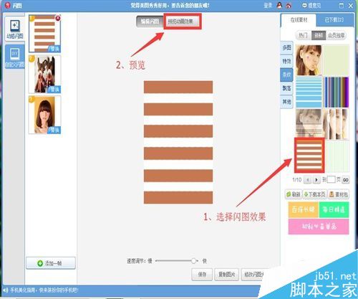Image resolution: width=358 pixels, height=299 pixels.
Task: Click the 保存 save button
Action: click(x=202, y=275)
